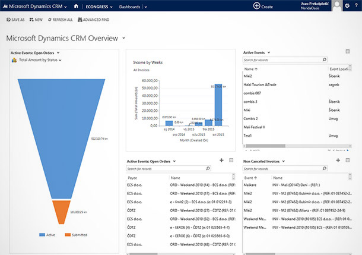
Task: Open e - limit2 (2) order row
Action: [201, 202]
